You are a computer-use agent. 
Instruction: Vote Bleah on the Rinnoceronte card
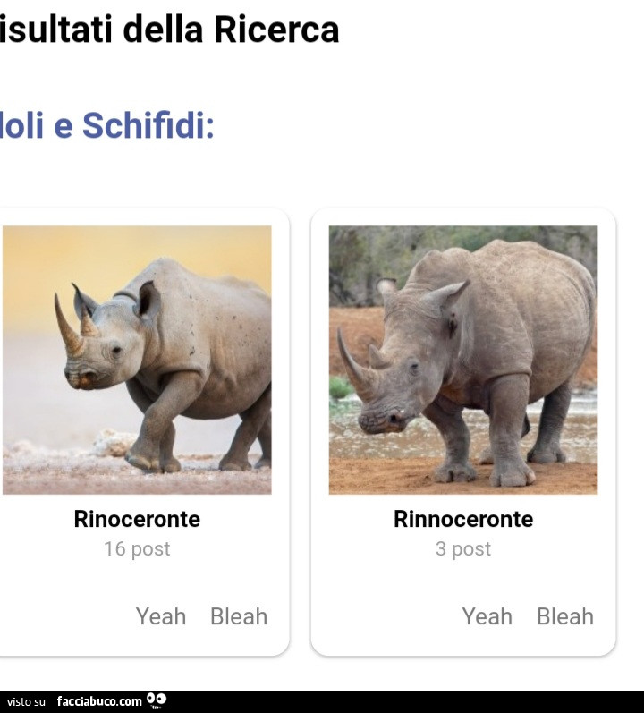click(565, 616)
